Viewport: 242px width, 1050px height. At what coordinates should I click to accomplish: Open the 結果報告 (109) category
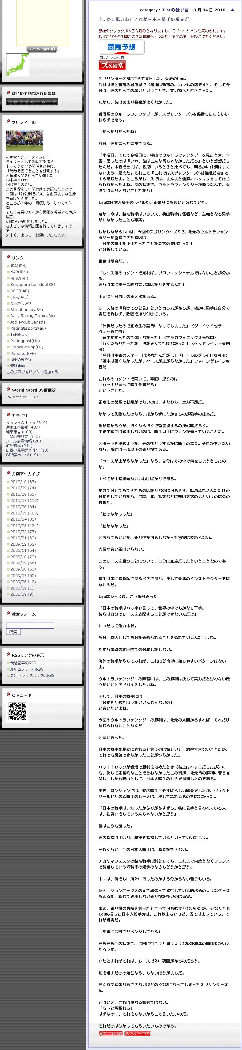tap(19, 432)
